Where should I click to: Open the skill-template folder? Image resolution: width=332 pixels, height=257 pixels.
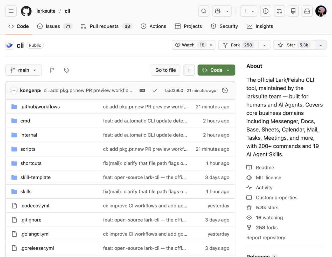click(x=36, y=177)
